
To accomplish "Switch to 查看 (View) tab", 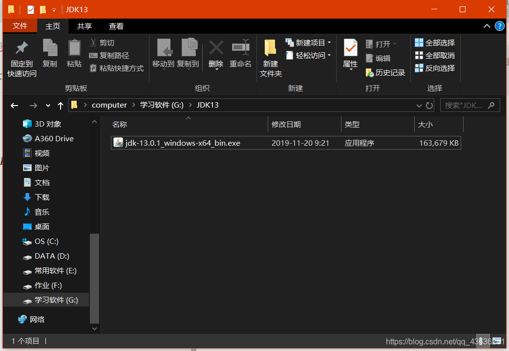I will click(116, 26).
